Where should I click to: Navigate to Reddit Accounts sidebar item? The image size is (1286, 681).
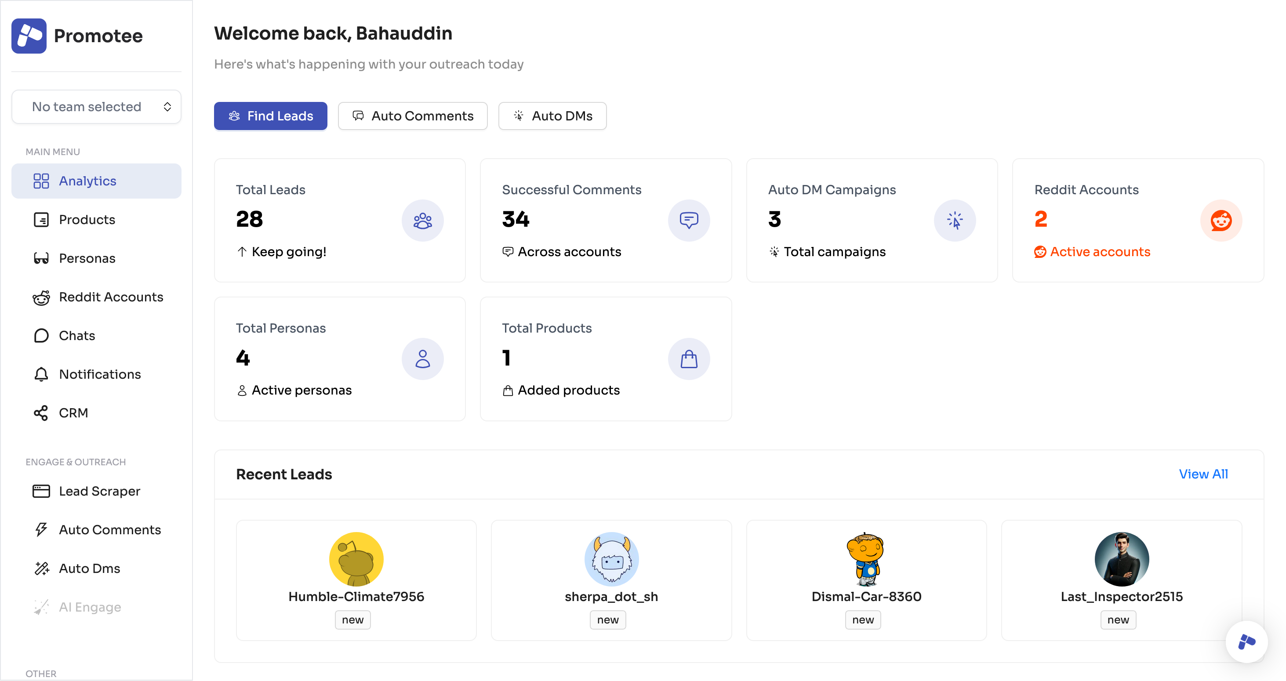[111, 297]
